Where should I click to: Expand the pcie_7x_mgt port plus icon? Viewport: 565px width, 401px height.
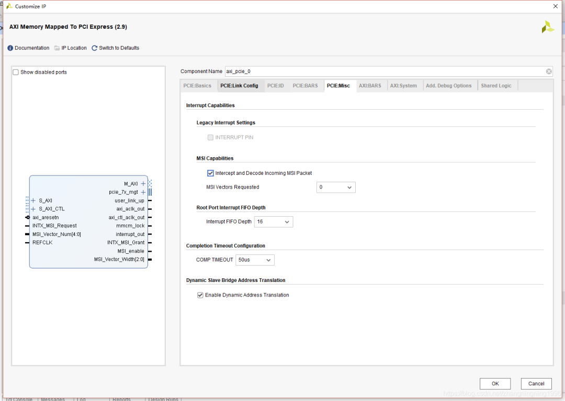point(143,192)
